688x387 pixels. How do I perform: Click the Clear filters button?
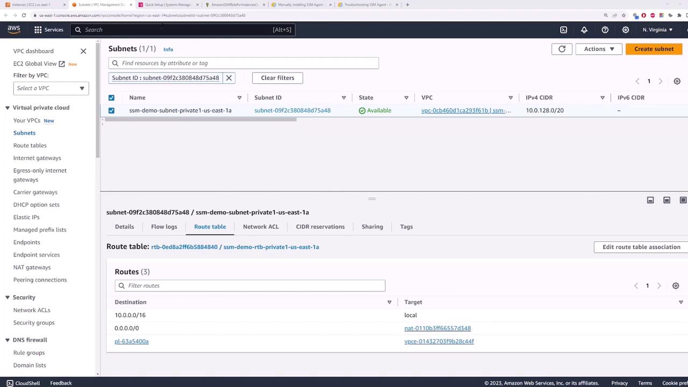(277, 78)
